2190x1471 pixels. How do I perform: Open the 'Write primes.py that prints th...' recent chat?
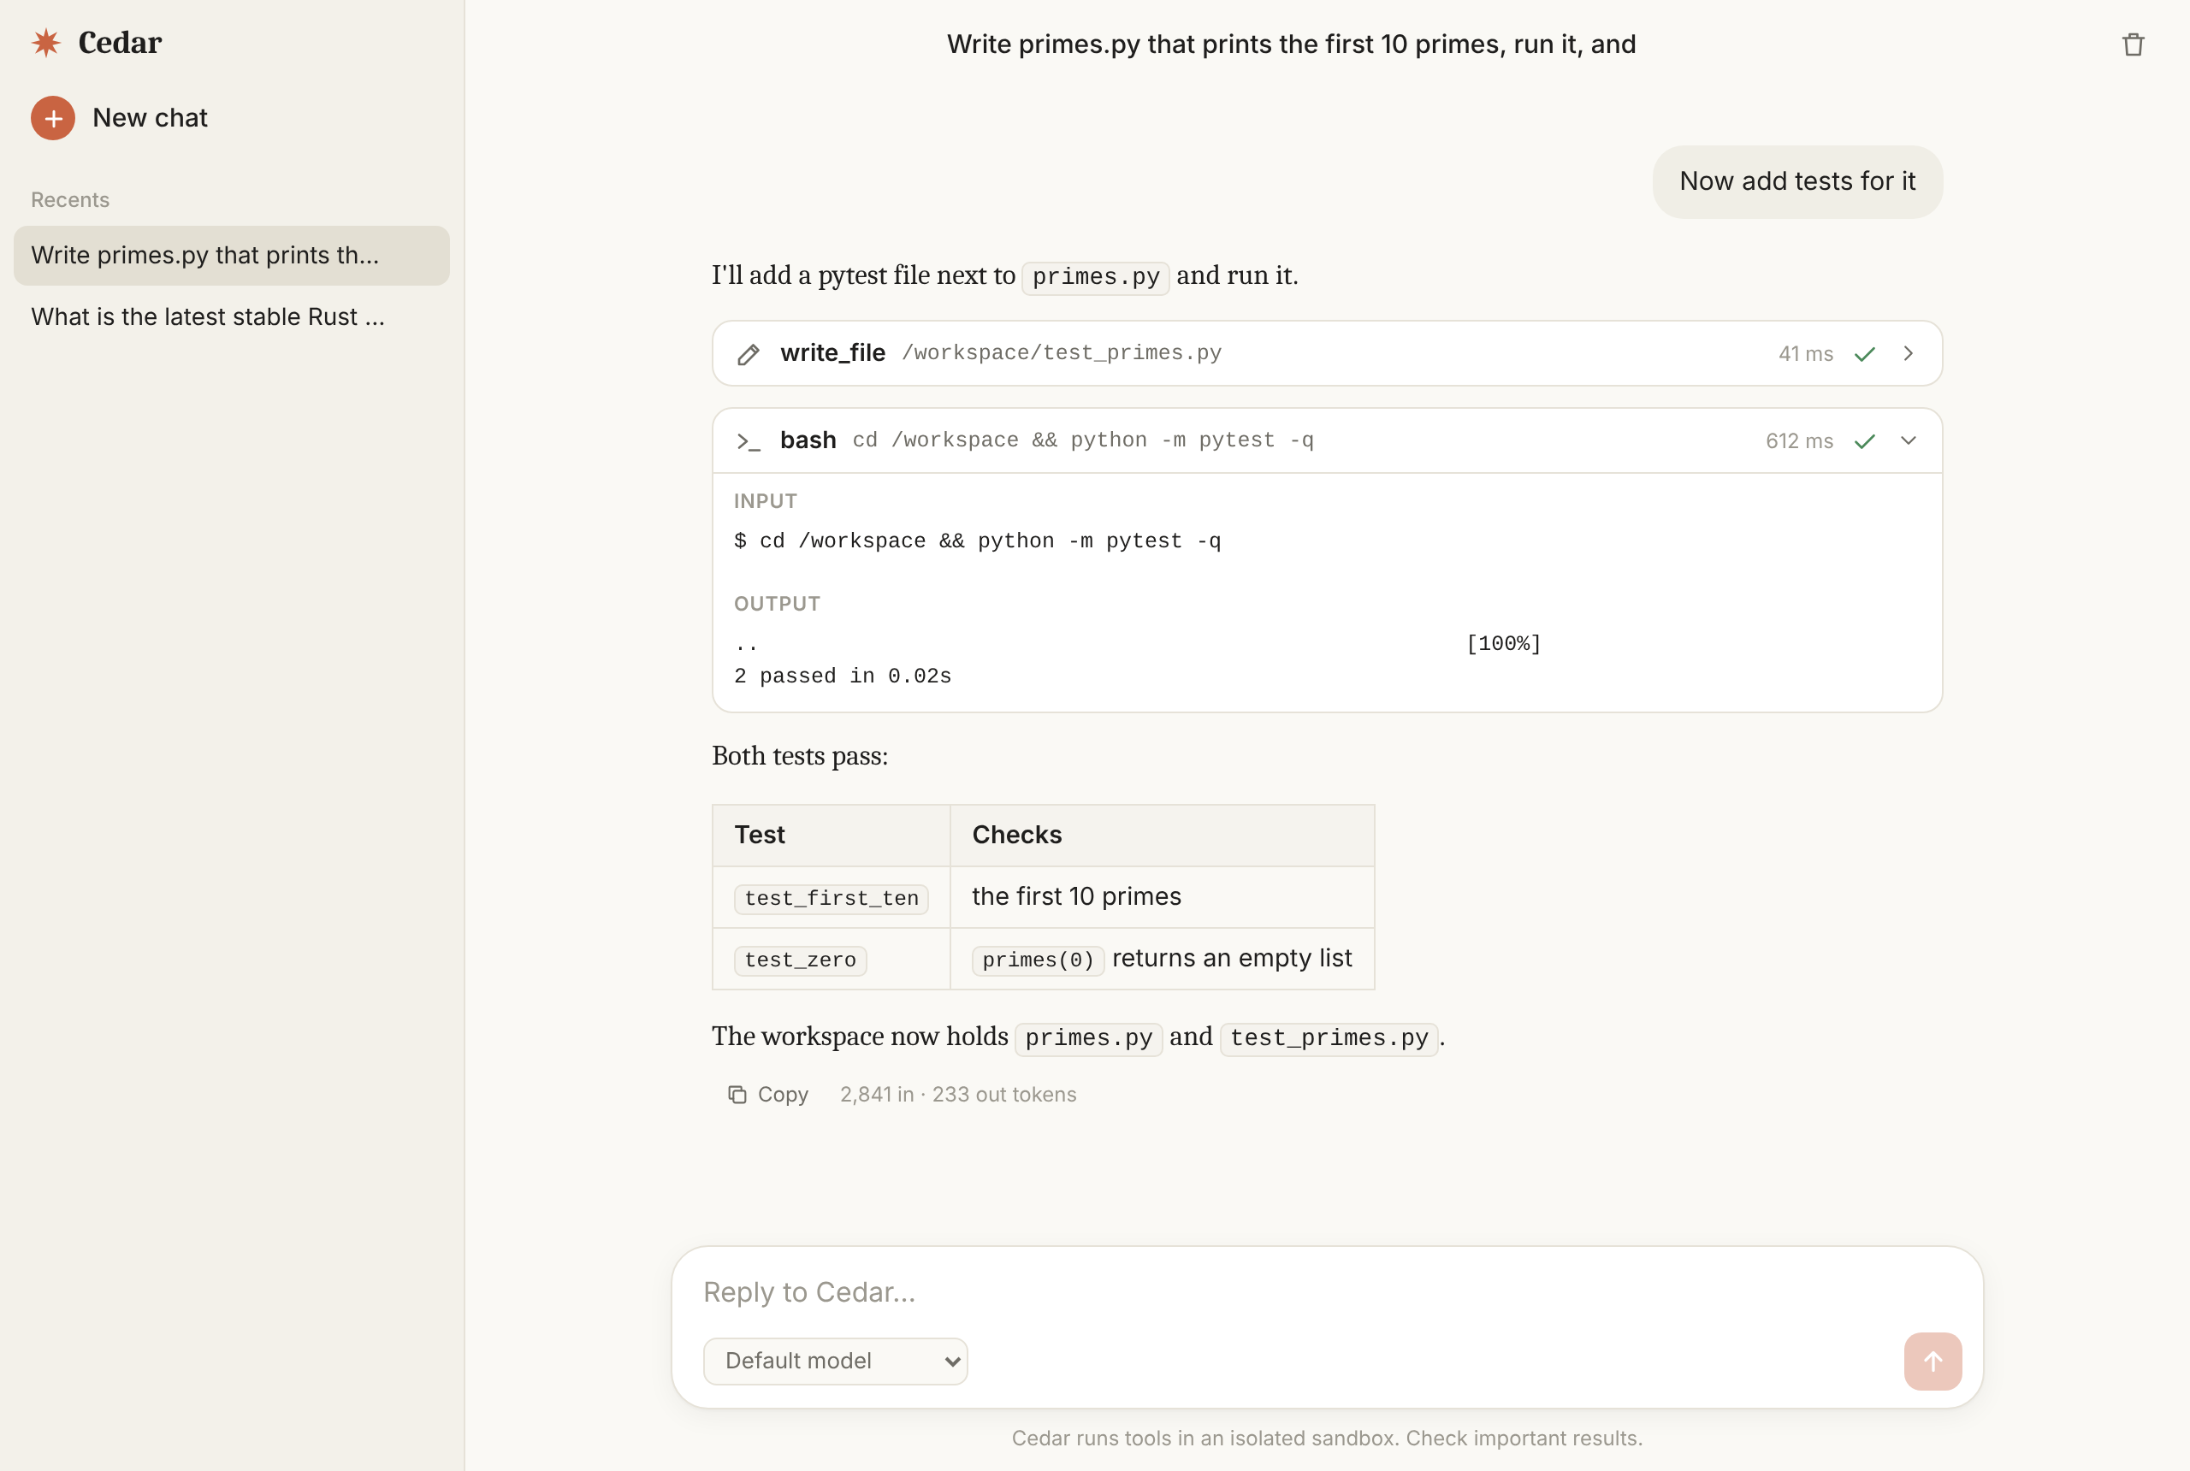(x=232, y=255)
